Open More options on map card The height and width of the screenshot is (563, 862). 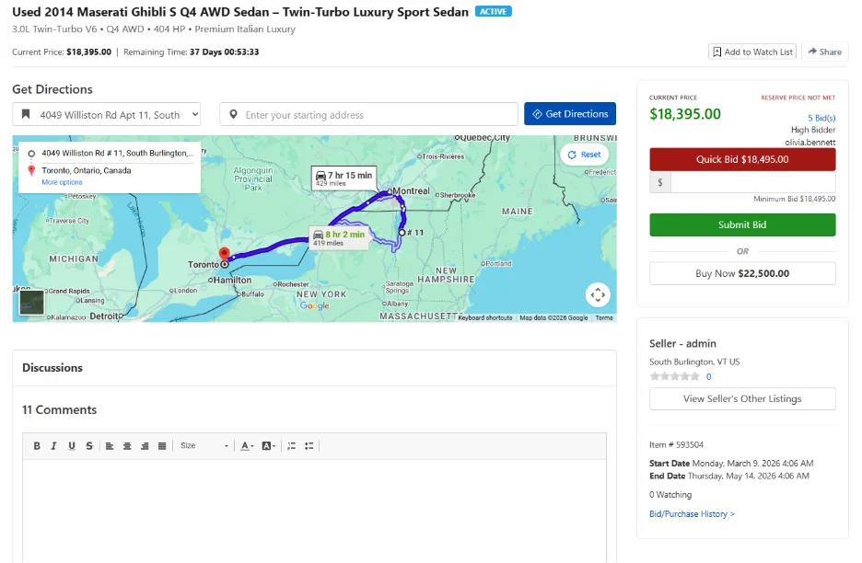[62, 182]
